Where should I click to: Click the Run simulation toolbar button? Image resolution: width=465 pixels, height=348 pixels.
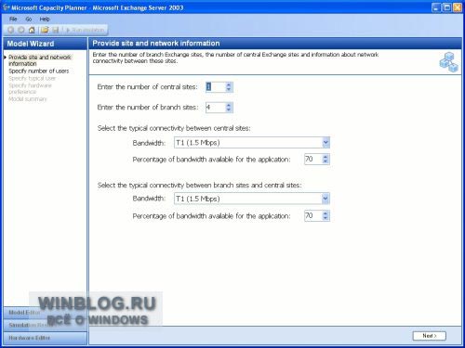[x=86, y=30]
